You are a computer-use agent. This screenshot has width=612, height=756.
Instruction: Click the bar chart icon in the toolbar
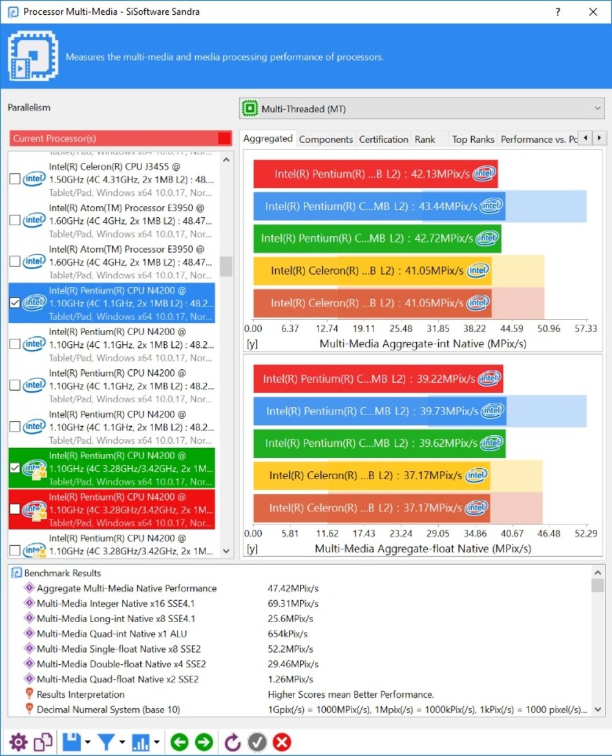pyautogui.click(x=141, y=742)
